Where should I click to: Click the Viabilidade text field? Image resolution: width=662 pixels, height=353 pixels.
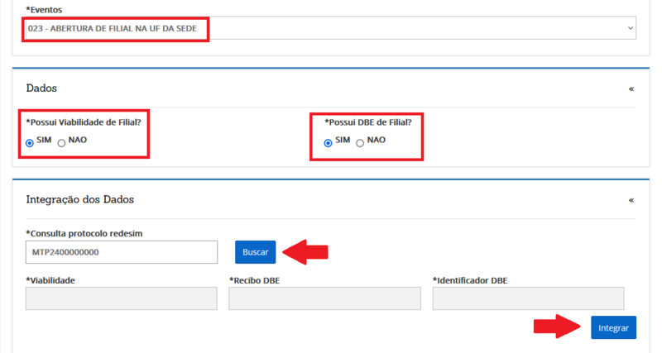point(121,298)
